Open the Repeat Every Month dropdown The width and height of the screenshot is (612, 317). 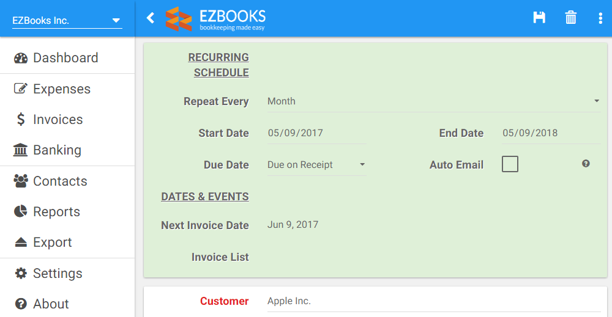[434, 101]
